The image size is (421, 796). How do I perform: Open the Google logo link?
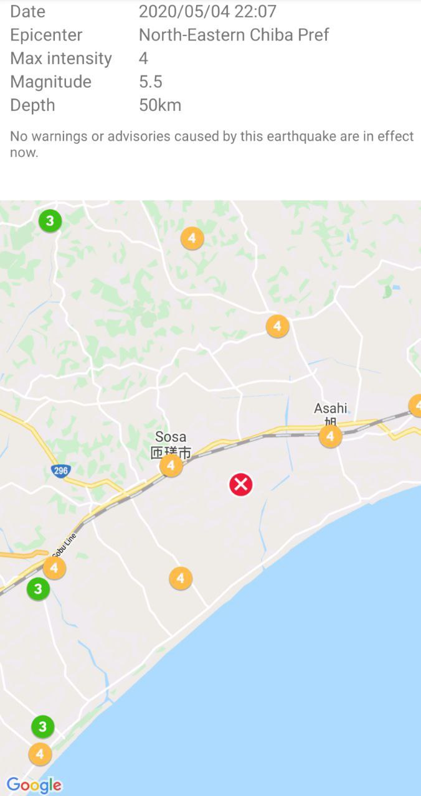[34, 785]
